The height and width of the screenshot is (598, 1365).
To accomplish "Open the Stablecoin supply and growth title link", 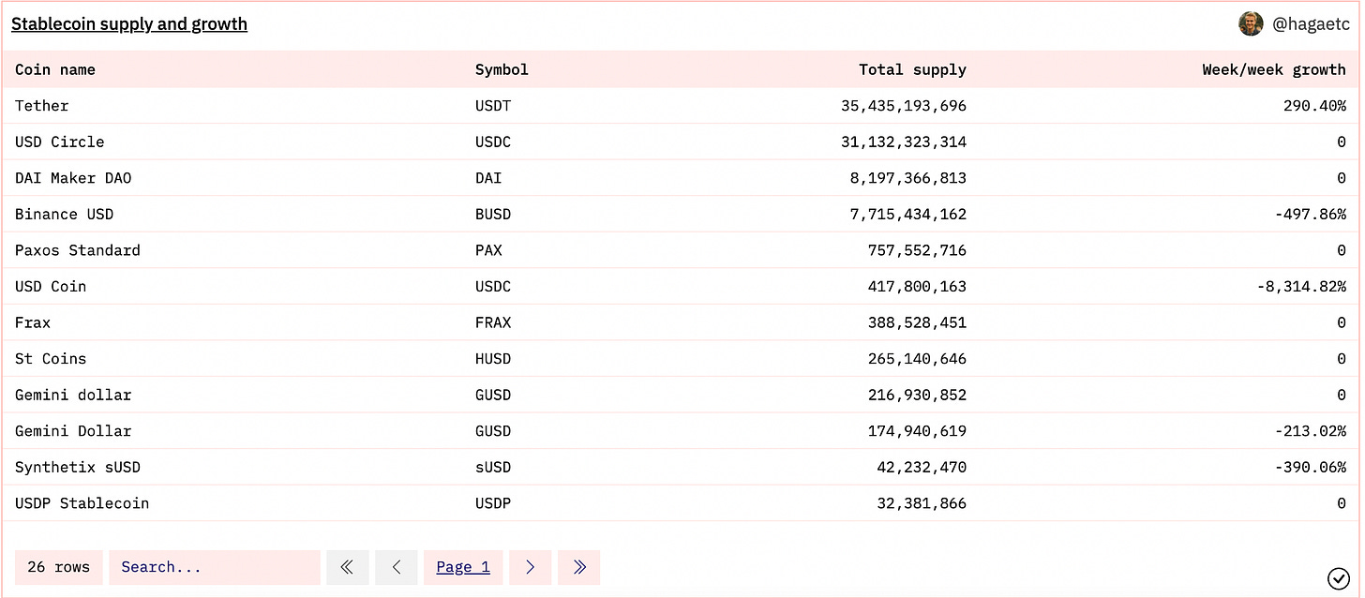I will [x=129, y=24].
